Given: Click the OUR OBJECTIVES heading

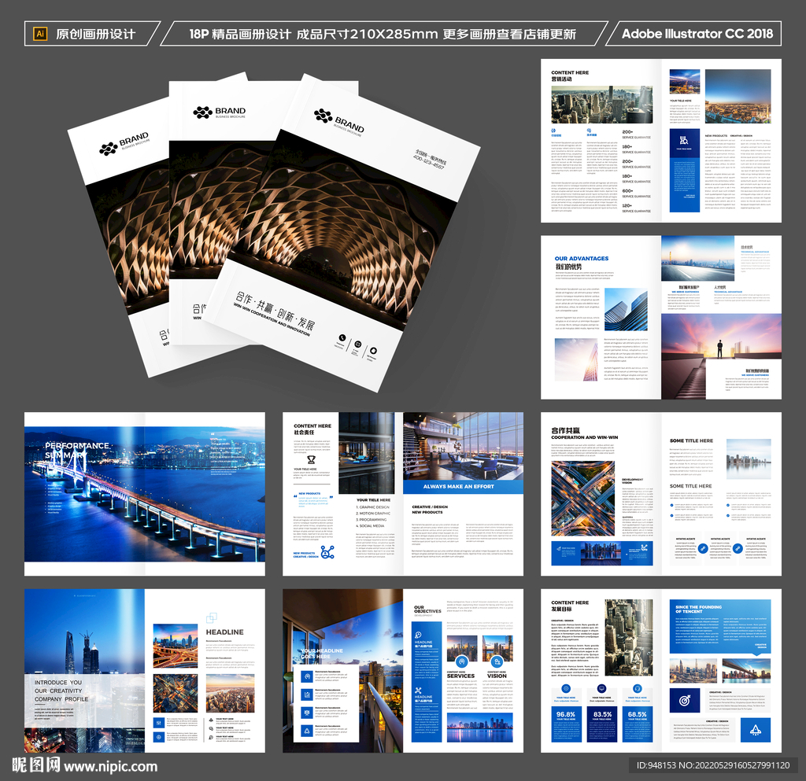Looking at the screenshot, I should coord(427,609).
